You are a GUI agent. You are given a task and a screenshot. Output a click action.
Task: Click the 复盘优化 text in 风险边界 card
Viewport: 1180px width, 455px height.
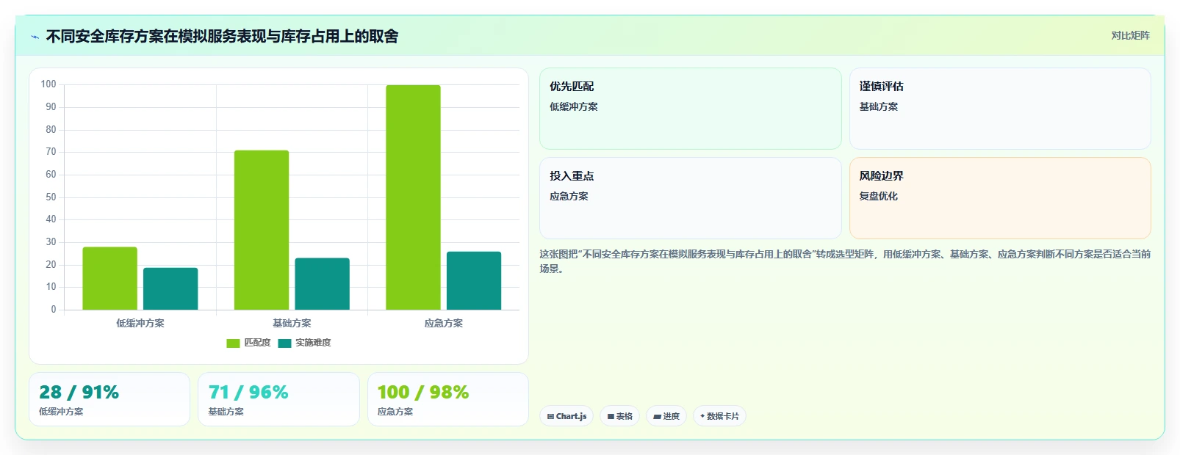pos(879,196)
